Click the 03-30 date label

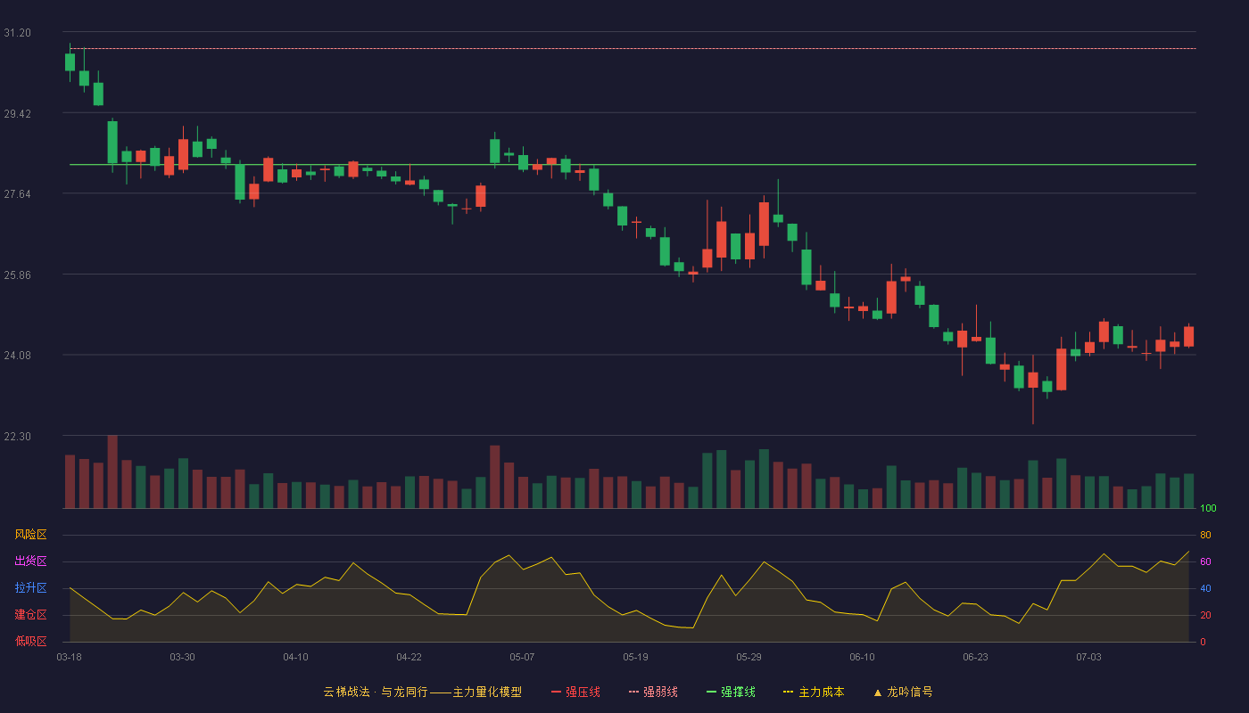coord(182,657)
